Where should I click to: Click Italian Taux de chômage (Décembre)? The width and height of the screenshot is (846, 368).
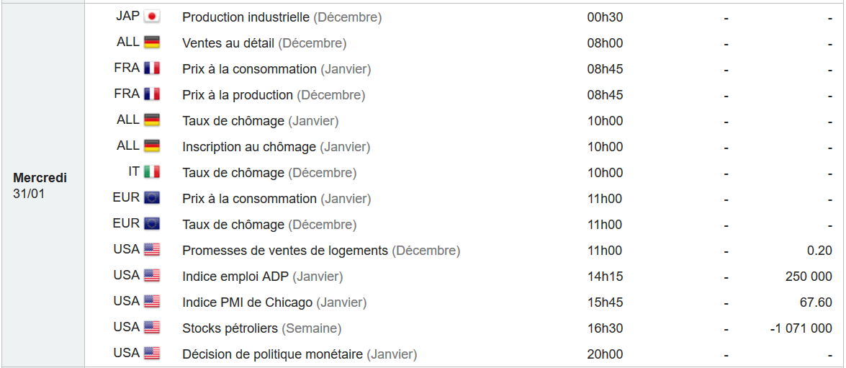point(269,173)
